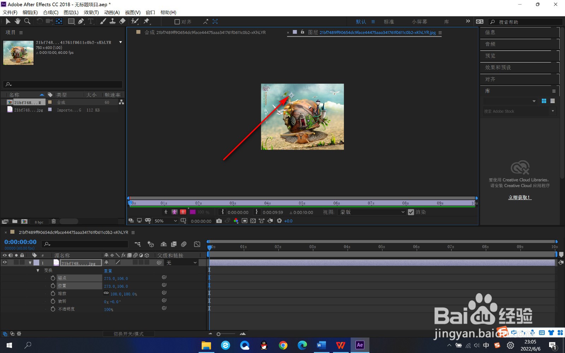Open the show channel color management icon

(x=236, y=221)
